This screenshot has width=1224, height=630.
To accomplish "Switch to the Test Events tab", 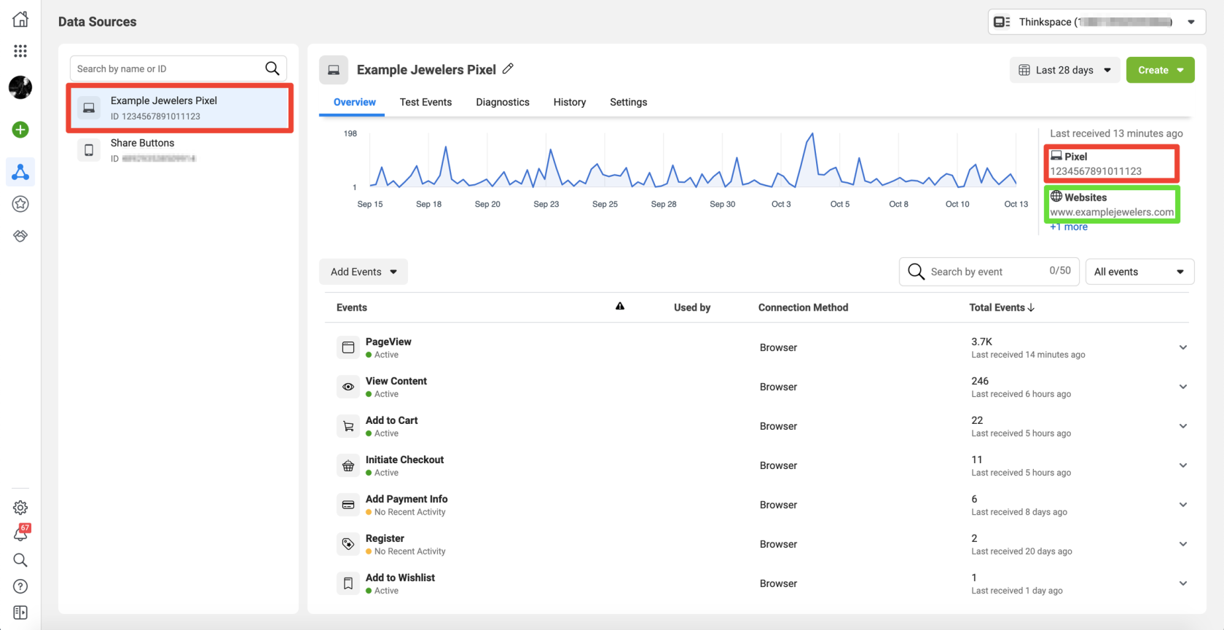I will [x=425, y=102].
